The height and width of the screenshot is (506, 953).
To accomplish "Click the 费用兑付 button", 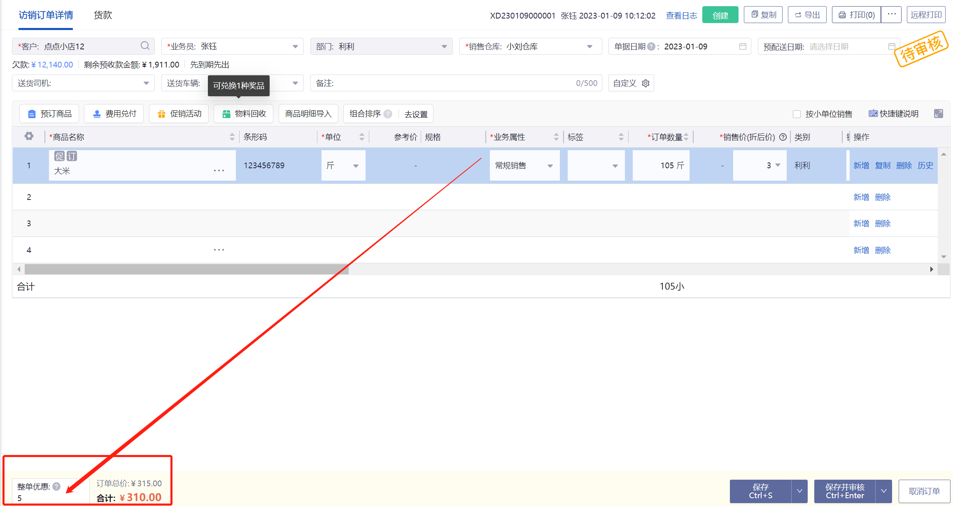I will [114, 114].
